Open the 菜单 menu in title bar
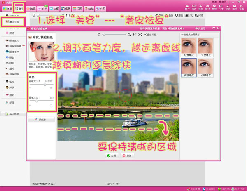Image resolution: width=247 pixels, height=191 pixels. pos(214,2)
